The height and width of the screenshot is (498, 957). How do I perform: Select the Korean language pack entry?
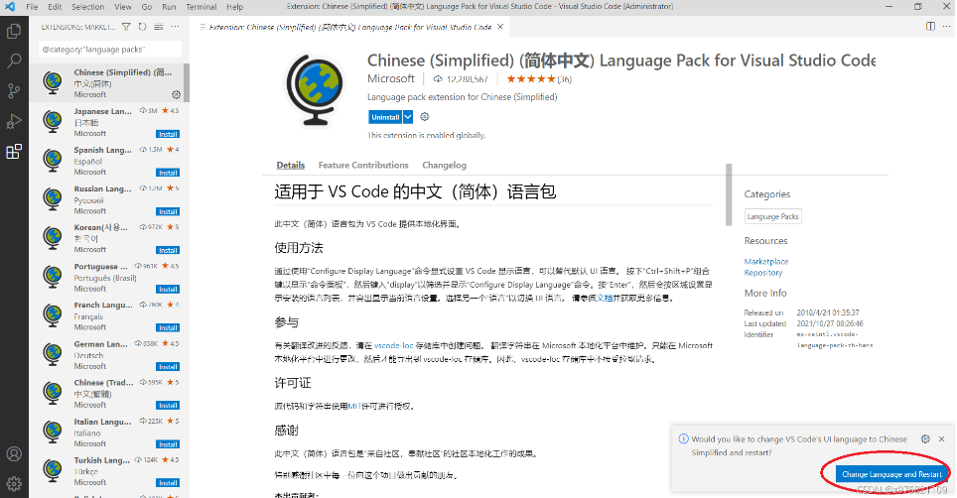[107, 238]
